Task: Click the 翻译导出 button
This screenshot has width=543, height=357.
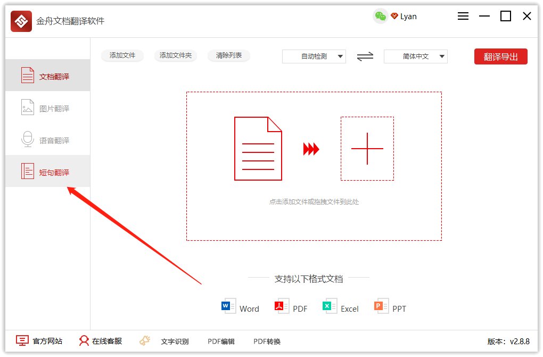Action: point(500,56)
